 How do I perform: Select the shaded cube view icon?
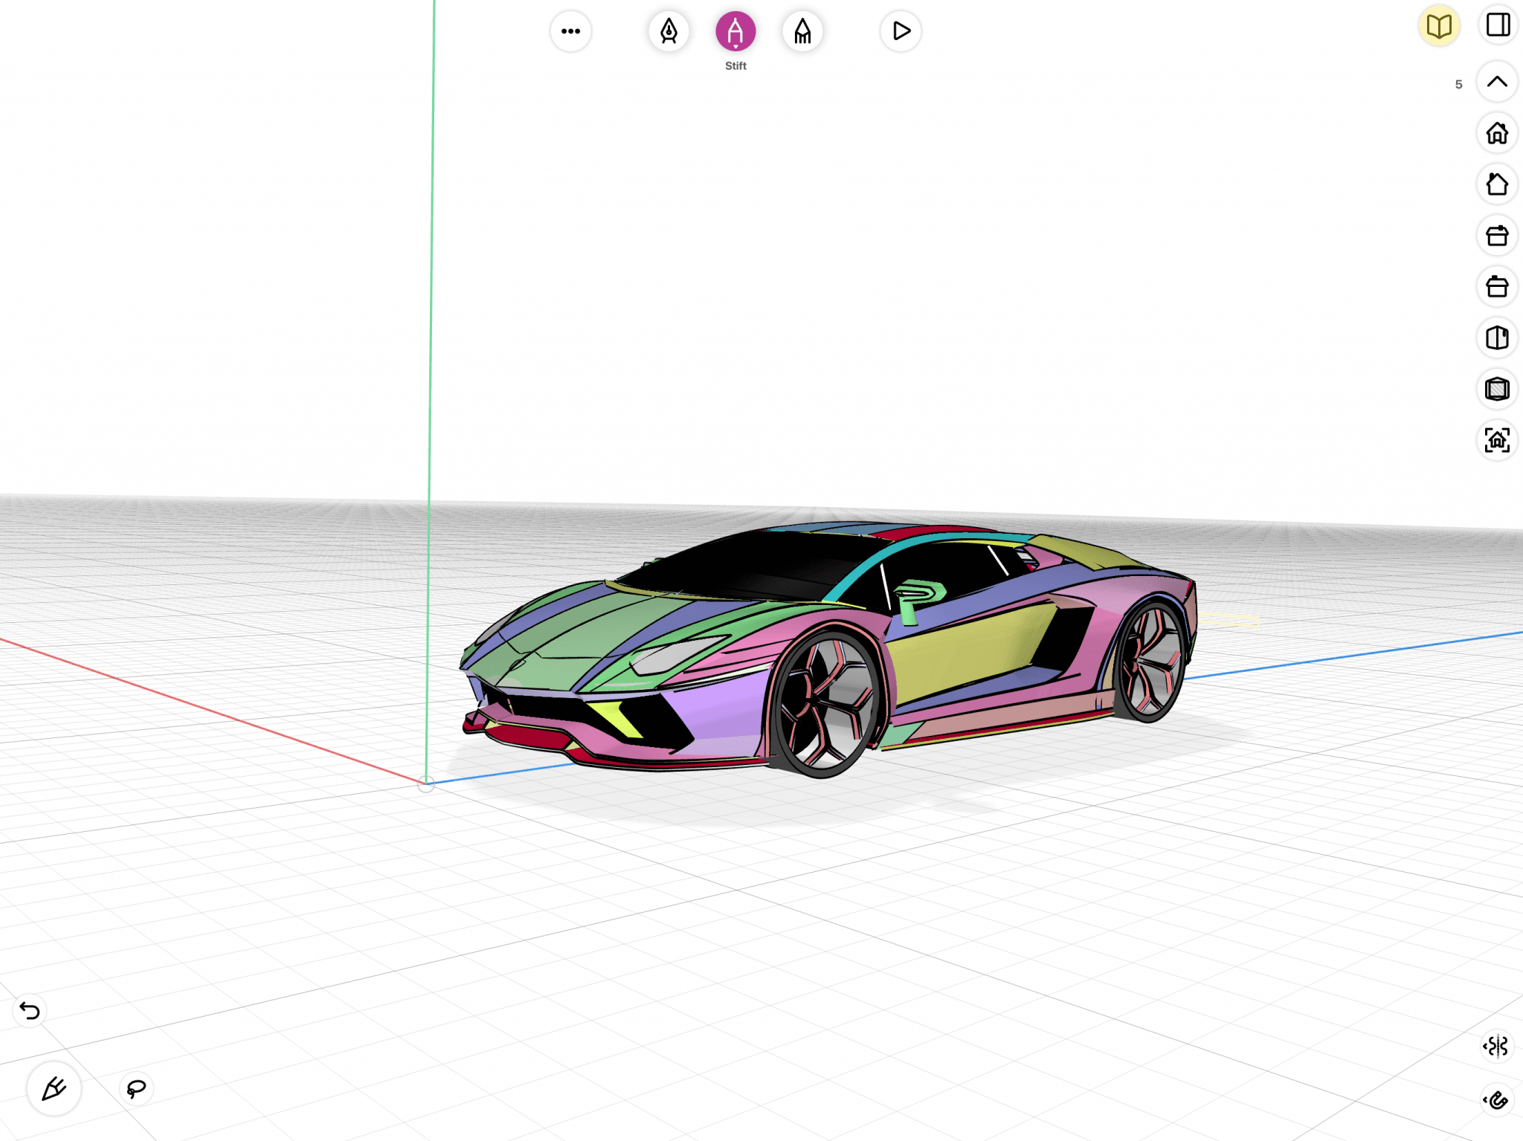click(x=1497, y=389)
